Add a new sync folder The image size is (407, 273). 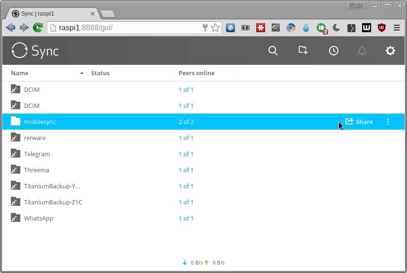(x=303, y=51)
